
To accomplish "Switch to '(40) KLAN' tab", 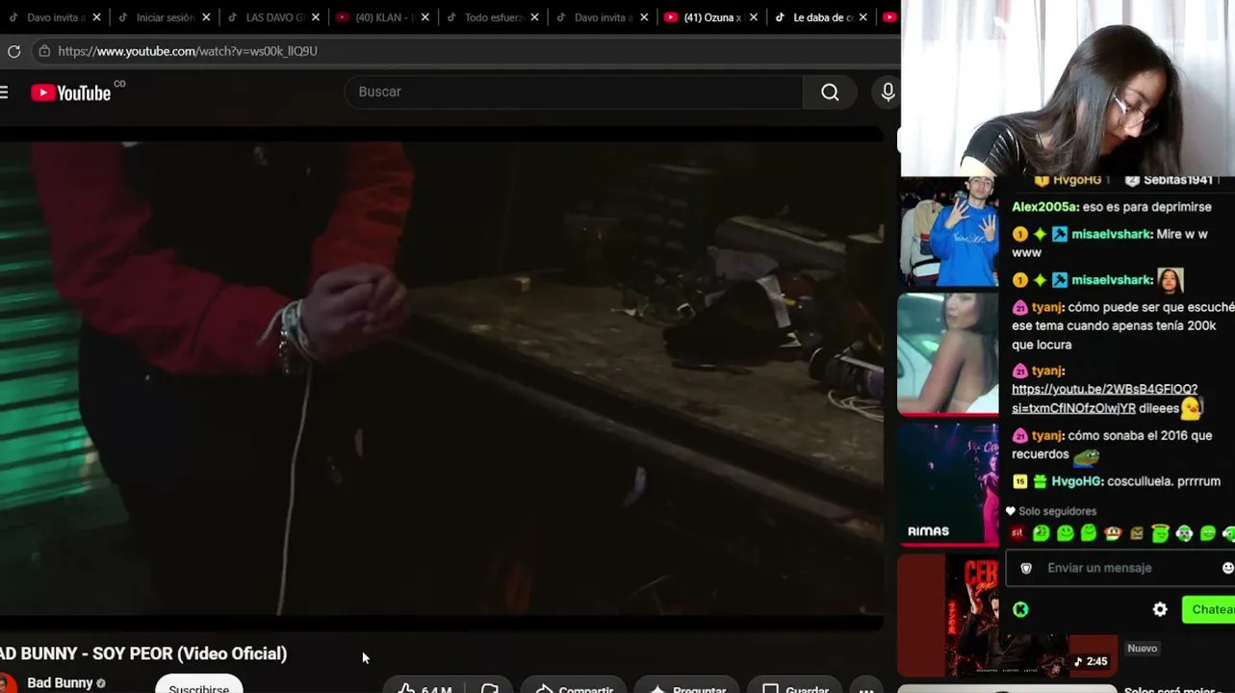I will click(x=383, y=17).
